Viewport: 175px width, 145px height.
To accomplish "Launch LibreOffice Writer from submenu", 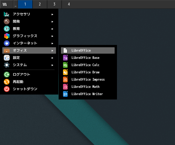I will coord(88,94).
